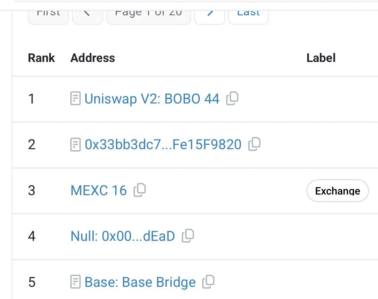Image resolution: width=378 pixels, height=299 pixels.
Task: Open the Uniswap V2: BOBO 44 holder link
Action: [152, 99]
